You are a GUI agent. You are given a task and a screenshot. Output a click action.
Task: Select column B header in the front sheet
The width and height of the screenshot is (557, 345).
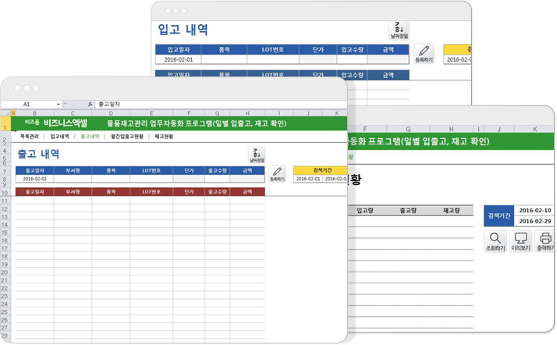pyautogui.click(x=34, y=113)
